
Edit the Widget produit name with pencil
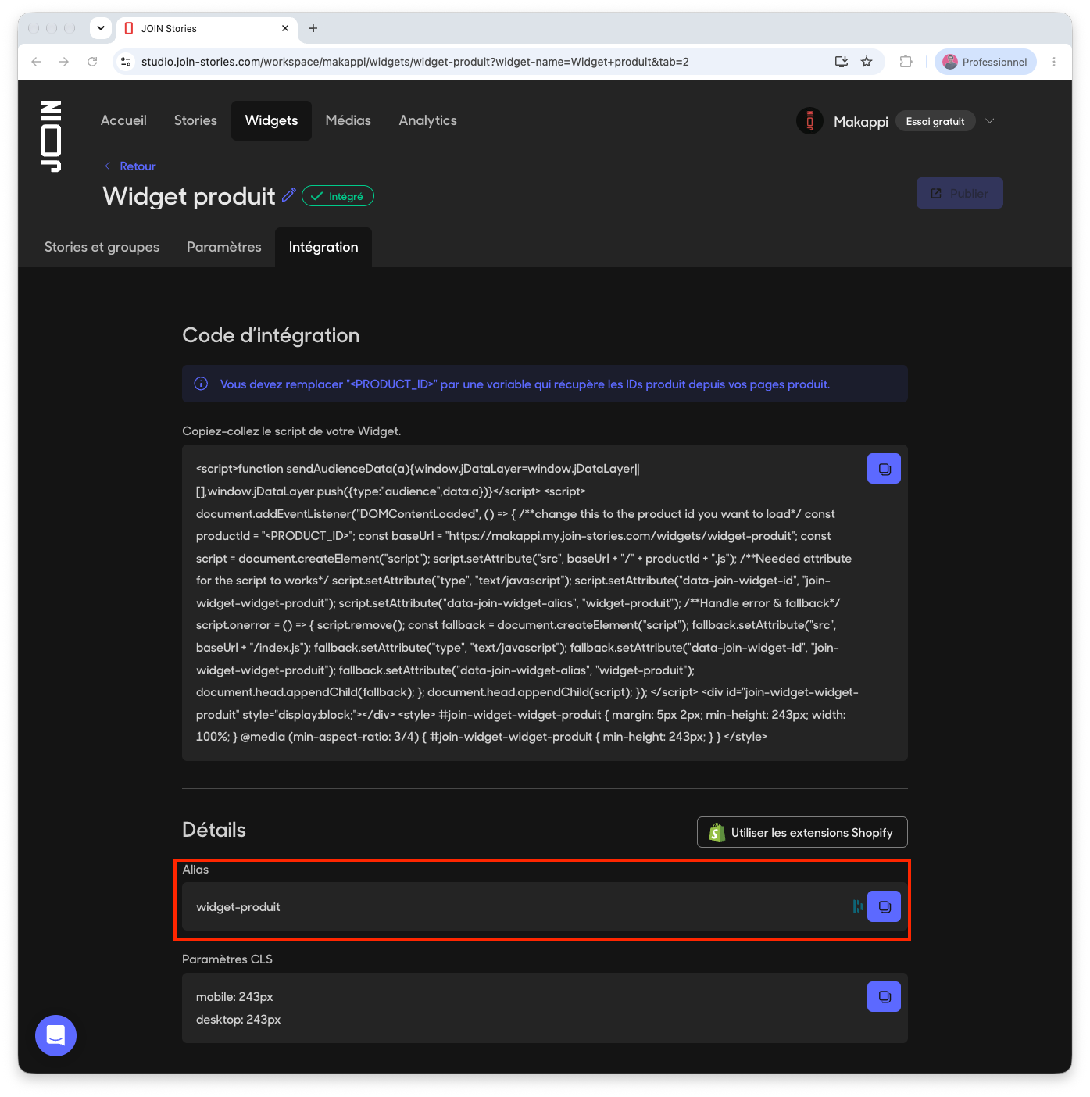289,195
